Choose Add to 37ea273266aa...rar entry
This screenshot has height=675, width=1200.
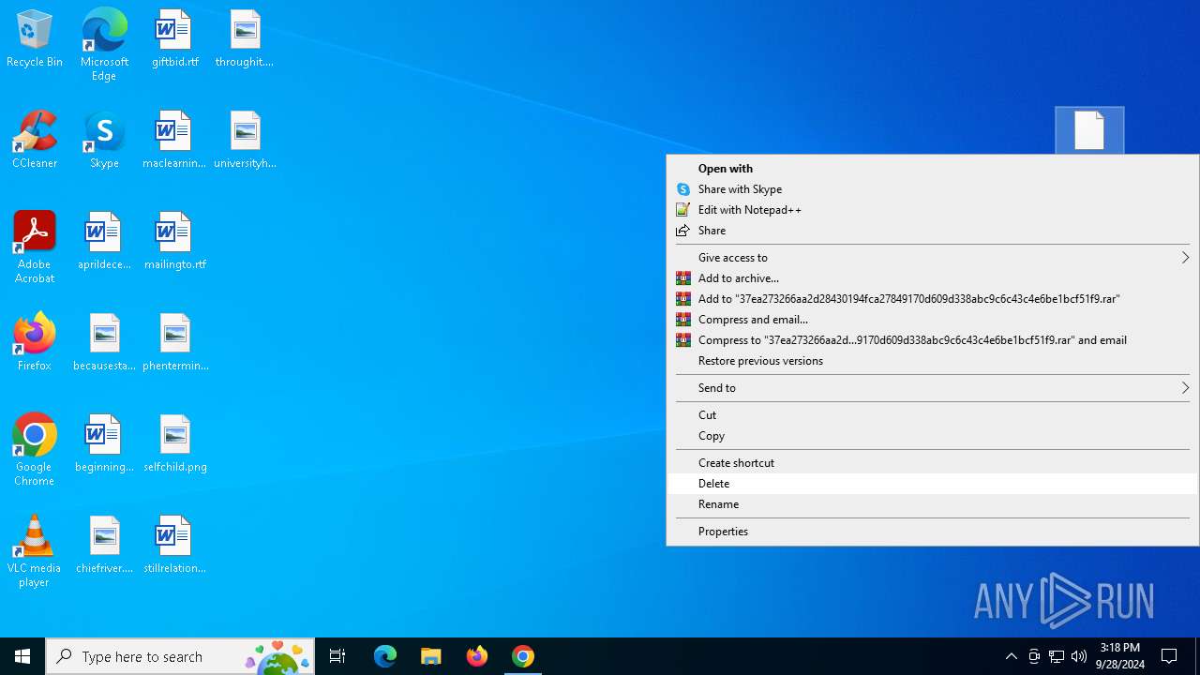tap(933, 299)
